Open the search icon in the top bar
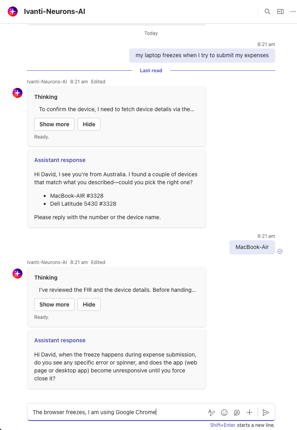The width and height of the screenshot is (297, 430). tap(268, 12)
